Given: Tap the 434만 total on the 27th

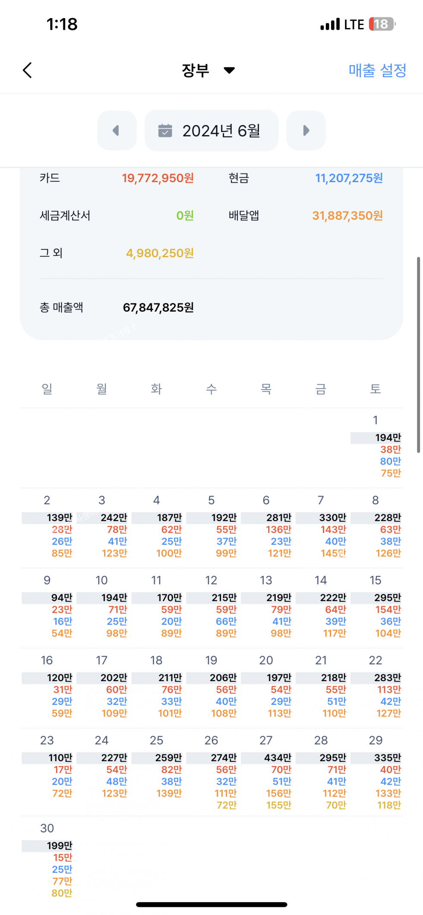Looking at the screenshot, I should [x=278, y=758].
